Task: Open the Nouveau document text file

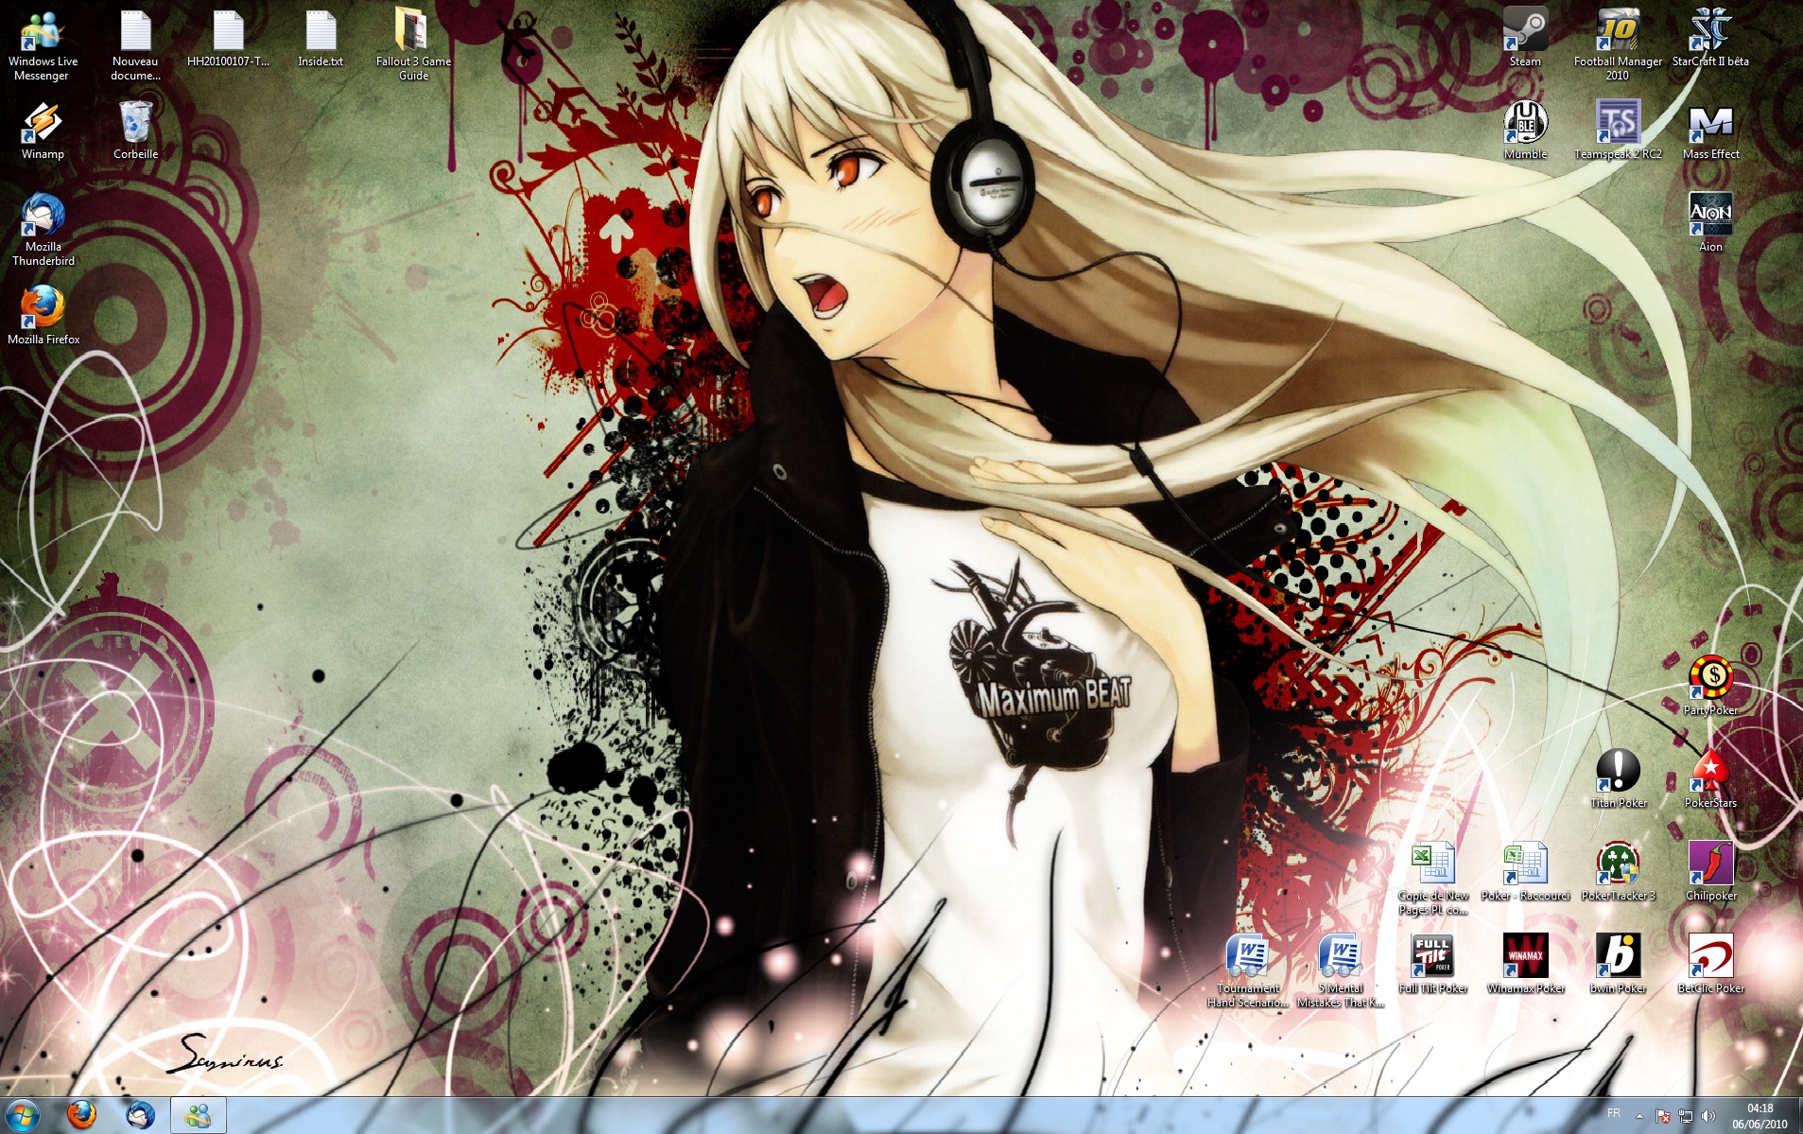Action: 135,45
